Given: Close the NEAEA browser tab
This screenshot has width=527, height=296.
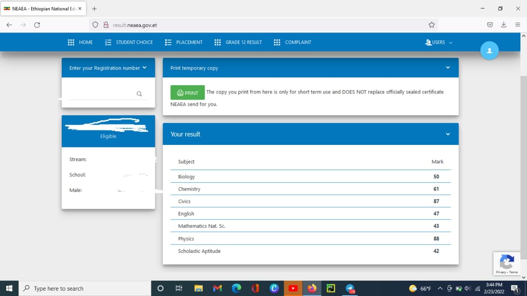Looking at the screenshot, I should pos(79,9).
